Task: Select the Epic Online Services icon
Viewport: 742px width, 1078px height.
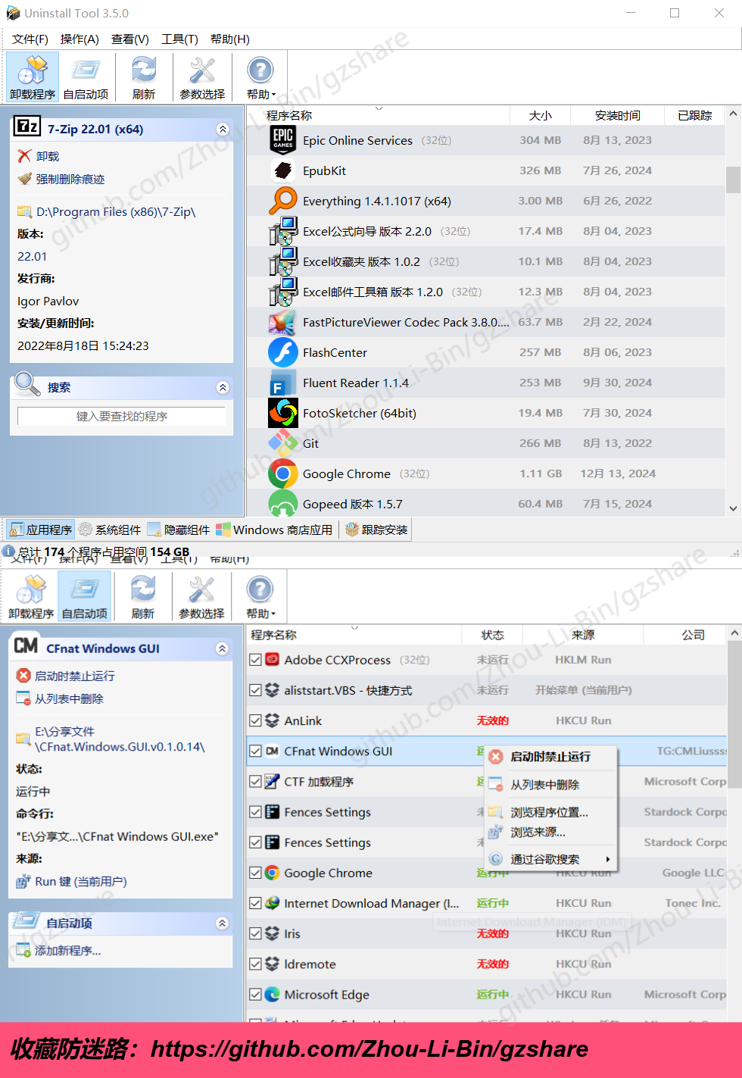Action: (283, 140)
